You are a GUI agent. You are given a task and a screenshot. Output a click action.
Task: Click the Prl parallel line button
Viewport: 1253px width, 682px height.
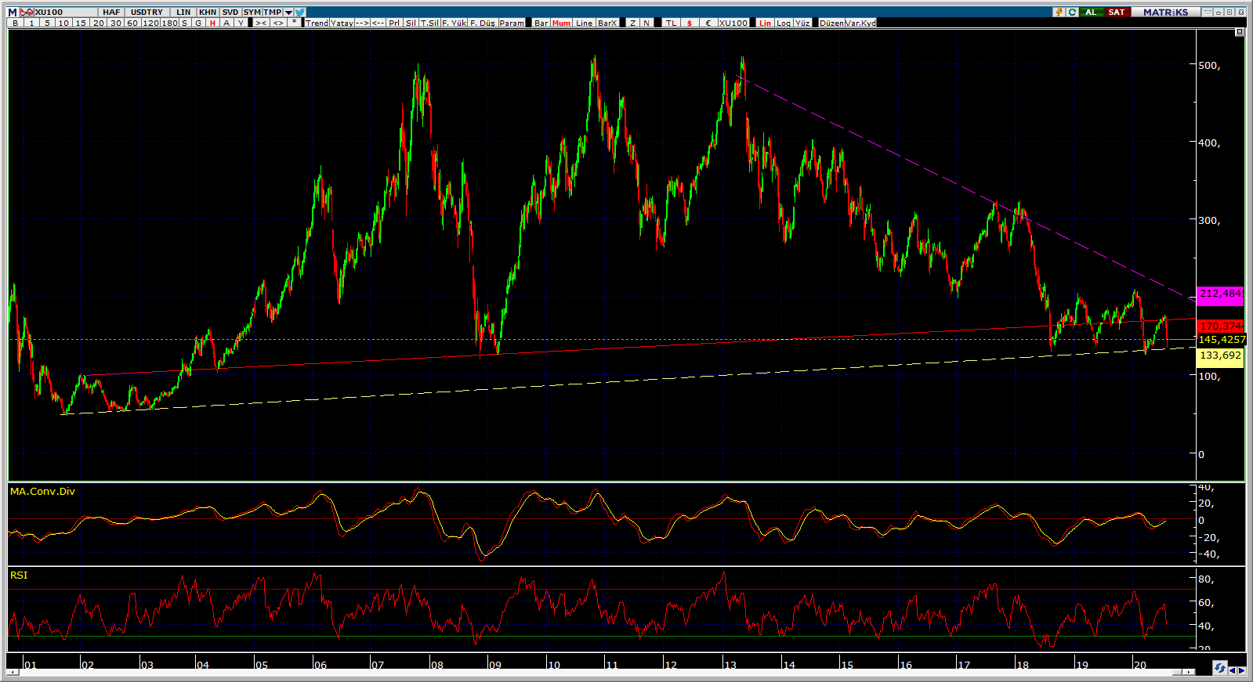(x=394, y=23)
